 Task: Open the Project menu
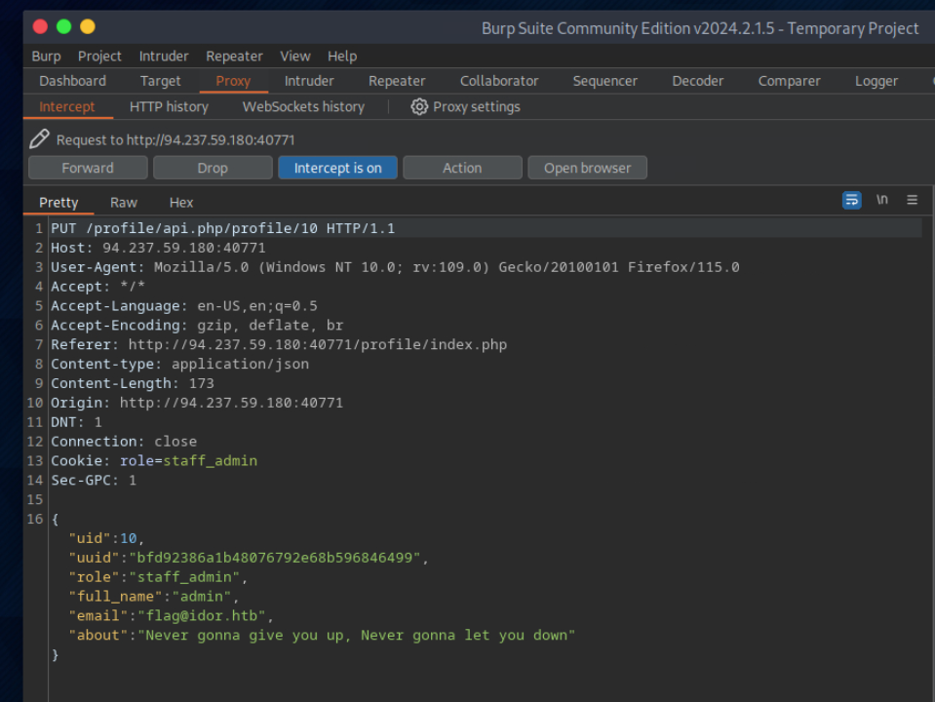[x=99, y=57]
